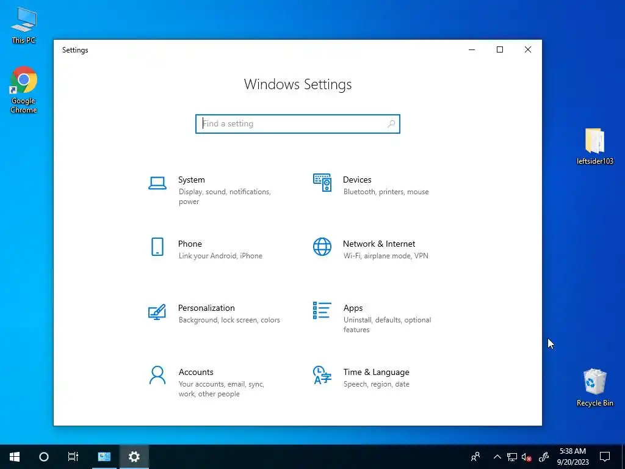Image resolution: width=625 pixels, height=469 pixels.
Task: Switch to the Settings gear taskbar app
Action: (134, 457)
